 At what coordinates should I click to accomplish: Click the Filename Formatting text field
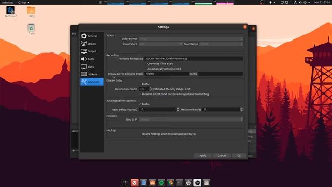click(x=193, y=59)
